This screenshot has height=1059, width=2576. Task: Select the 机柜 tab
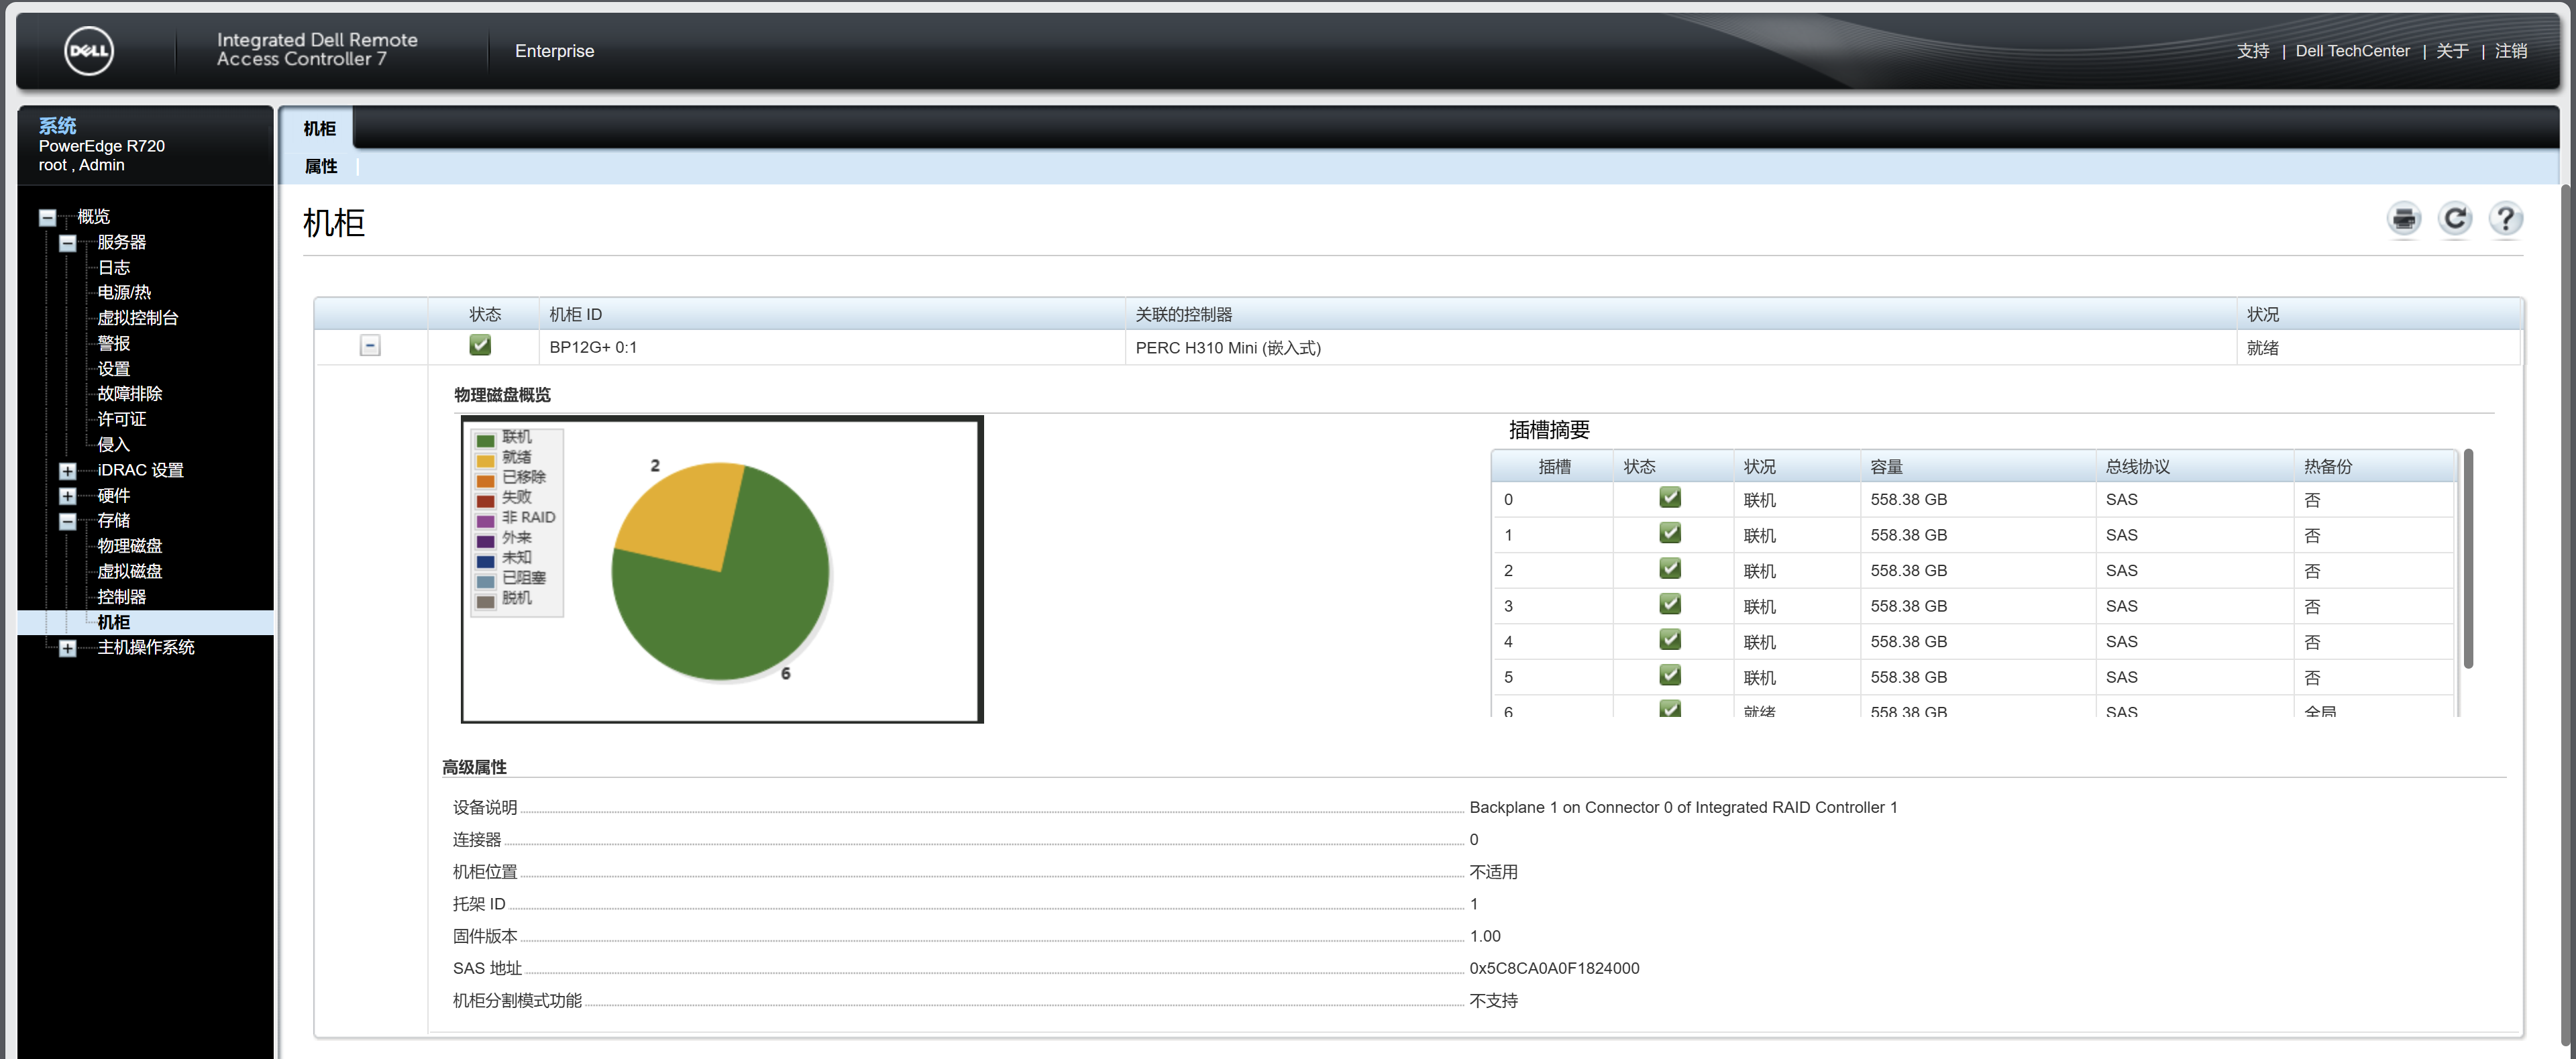click(x=319, y=129)
